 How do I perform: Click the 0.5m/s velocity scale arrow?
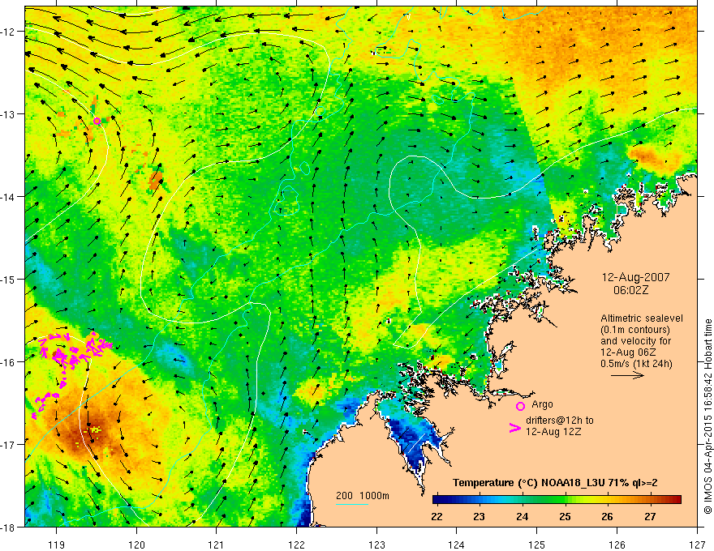[627, 375]
